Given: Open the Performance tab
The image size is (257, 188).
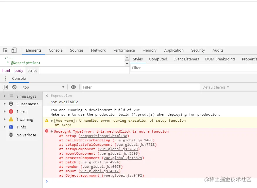Looking at the screenshot, I should point(124,50).
